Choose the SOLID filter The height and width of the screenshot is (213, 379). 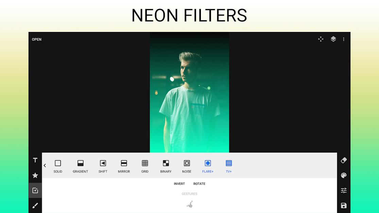coord(58,166)
